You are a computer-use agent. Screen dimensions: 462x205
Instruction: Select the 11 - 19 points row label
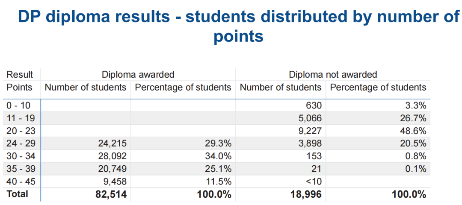pyautogui.click(x=21, y=118)
